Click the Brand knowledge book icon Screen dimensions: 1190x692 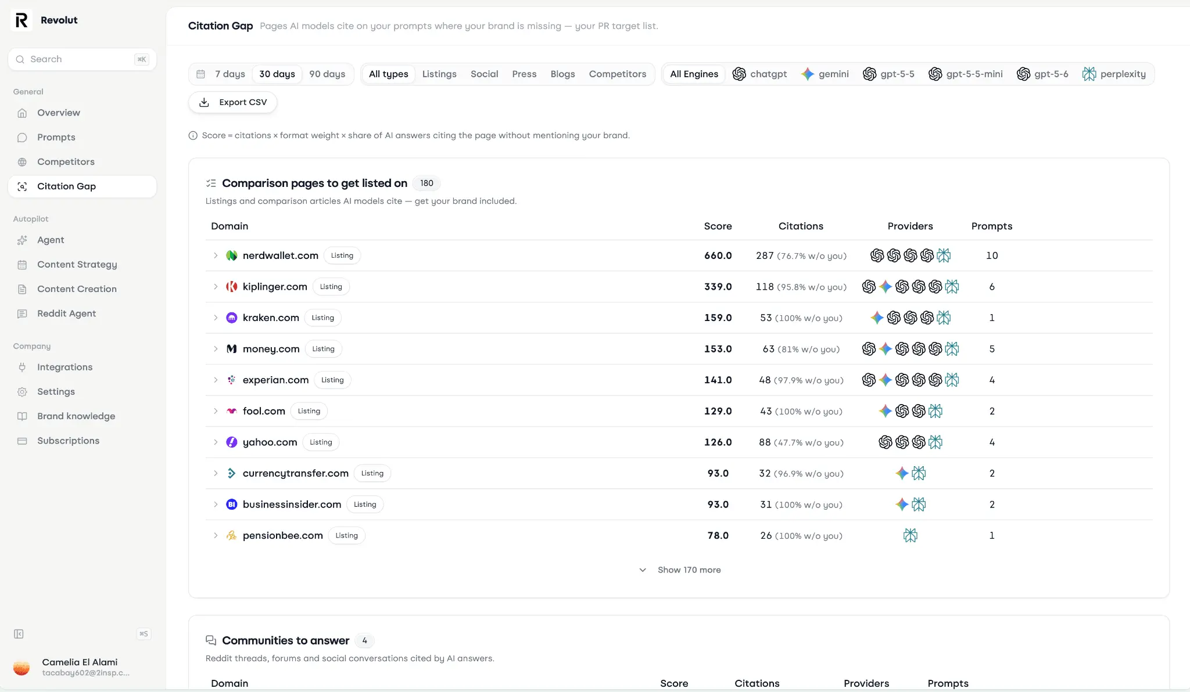click(22, 416)
